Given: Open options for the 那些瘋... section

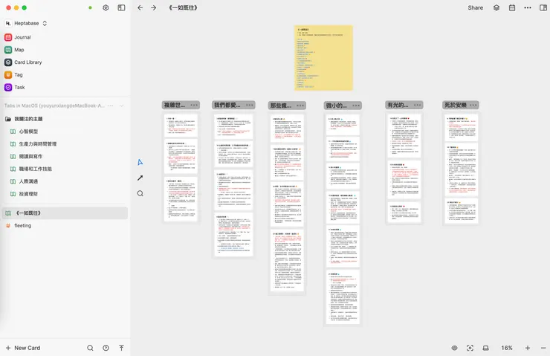Looking at the screenshot, I should [x=300, y=106].
